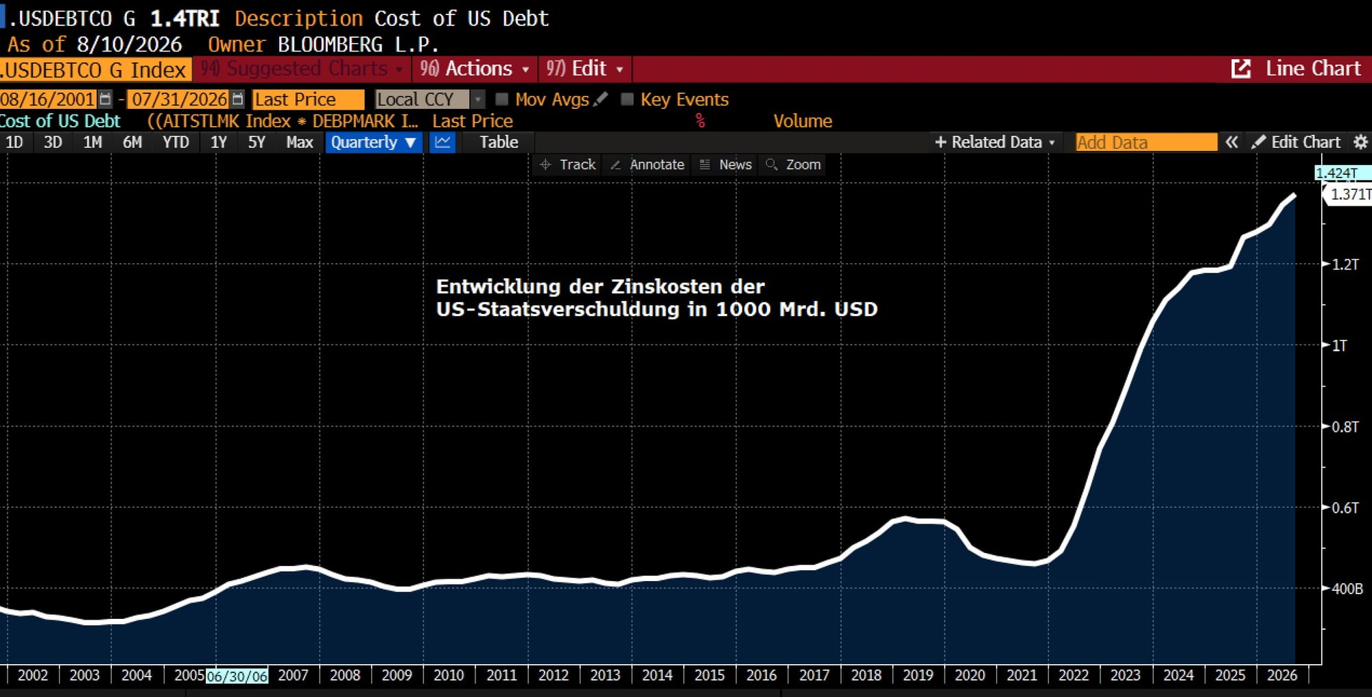Activate the Track crosshair tool
Screen dimensions: 1372x697
pyautogui.click(x=567, y=164)
